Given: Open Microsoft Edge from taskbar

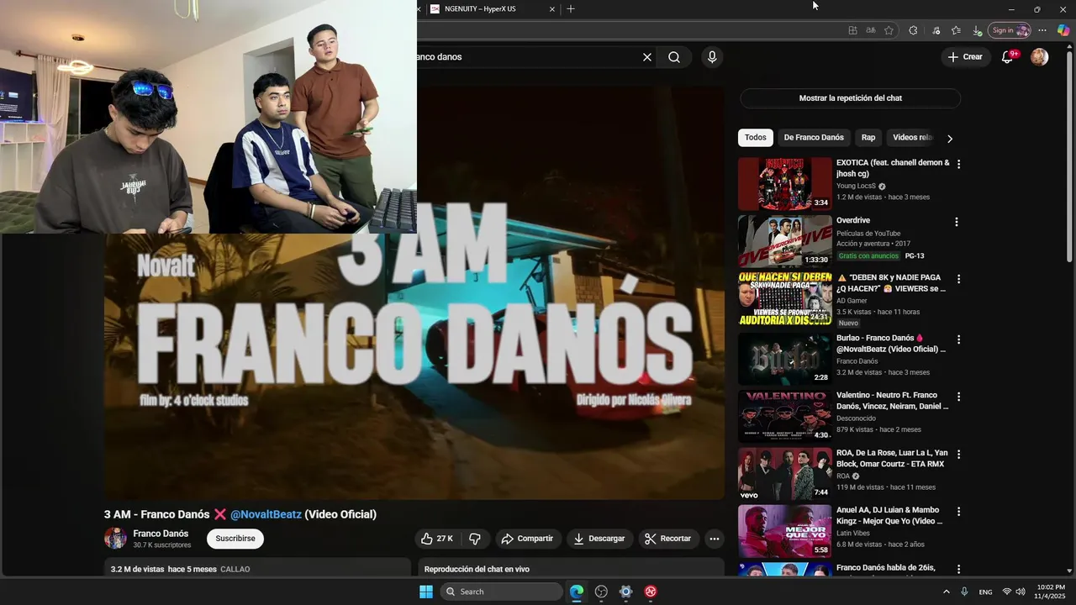Looking at the screenshot, I should tap(577, 592).
